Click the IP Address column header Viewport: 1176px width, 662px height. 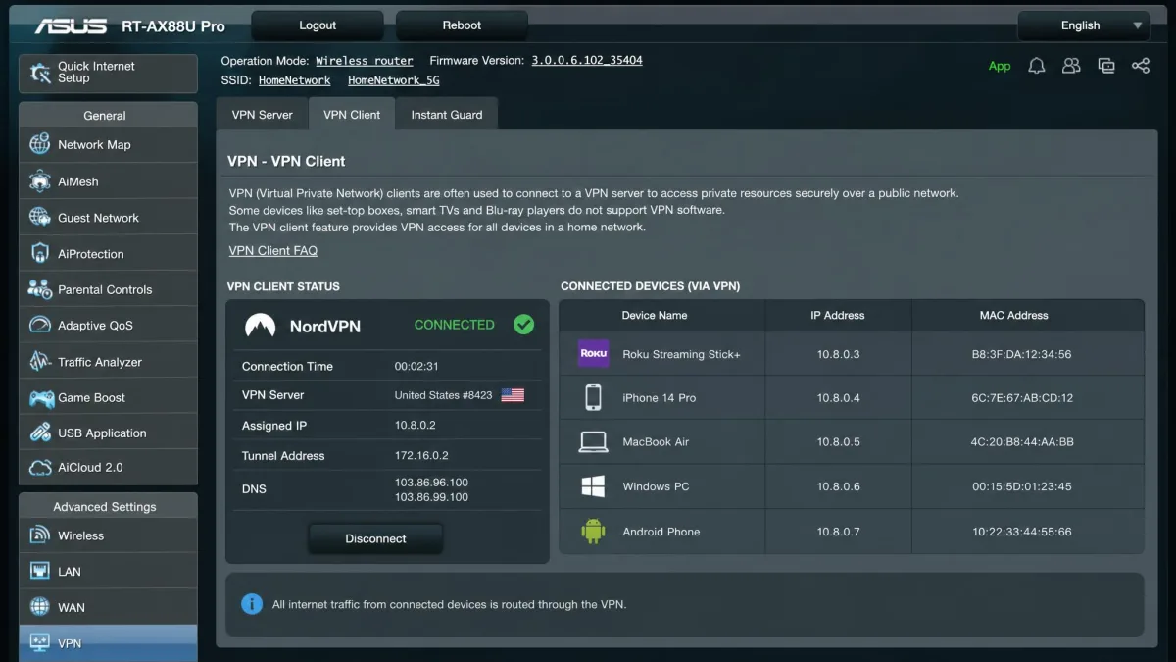point(838,315)
